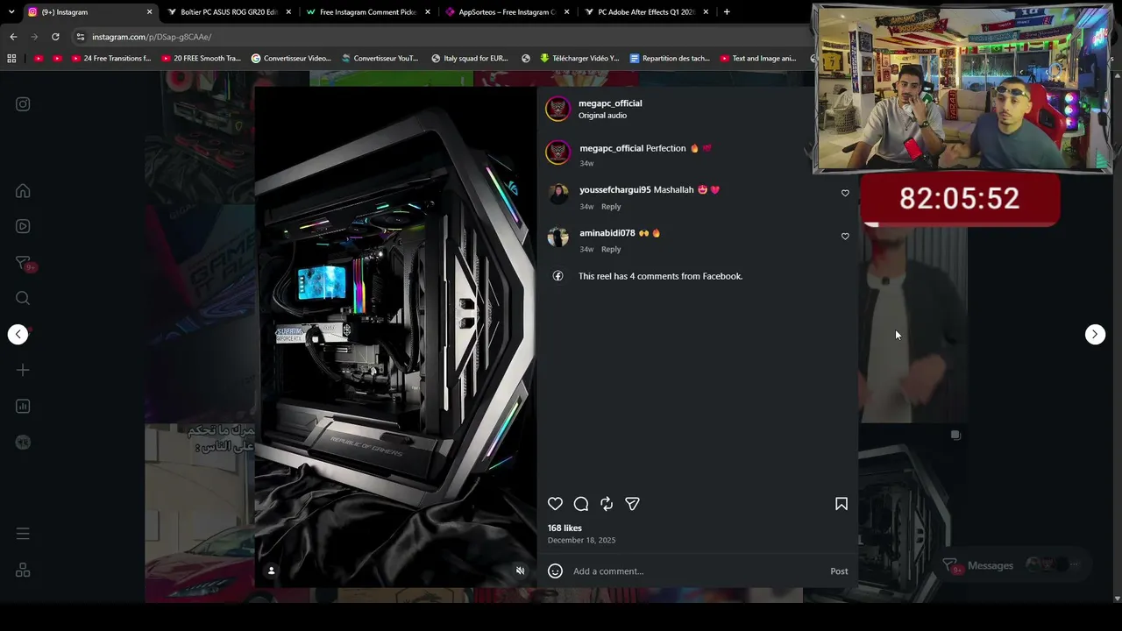Image resolution: width=1122 pixels, height=631 pixels.
Task: Like youssefchargui95's comment
Action: click(845, 193)
